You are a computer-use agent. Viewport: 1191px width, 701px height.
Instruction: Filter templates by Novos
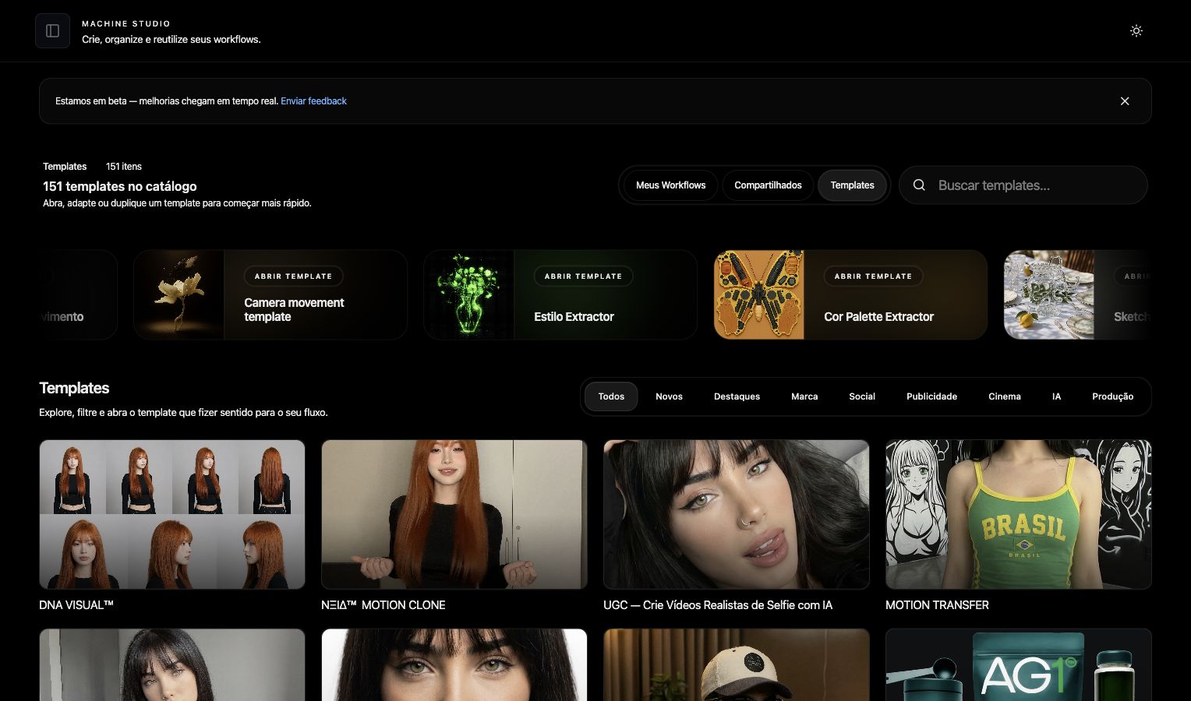click(x=669, y=396)
